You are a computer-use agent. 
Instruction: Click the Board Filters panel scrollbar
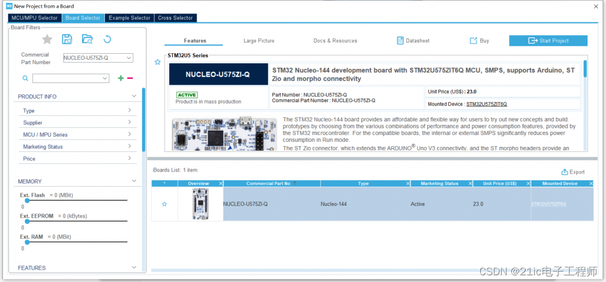(x=144, y=120)
